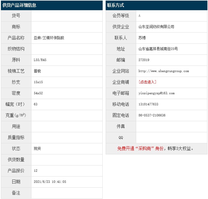Click the raw material value L55/R45
208x199 pixels.
(40, 60)
